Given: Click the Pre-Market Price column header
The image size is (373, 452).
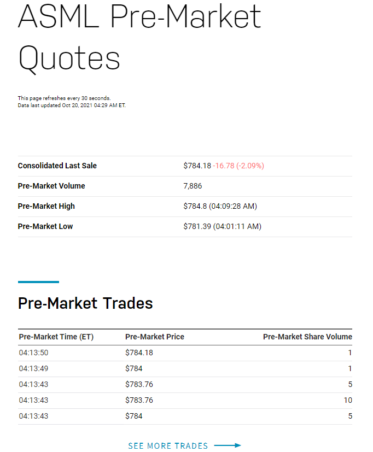Looking at the screenshot, I should tap(155, 337).
